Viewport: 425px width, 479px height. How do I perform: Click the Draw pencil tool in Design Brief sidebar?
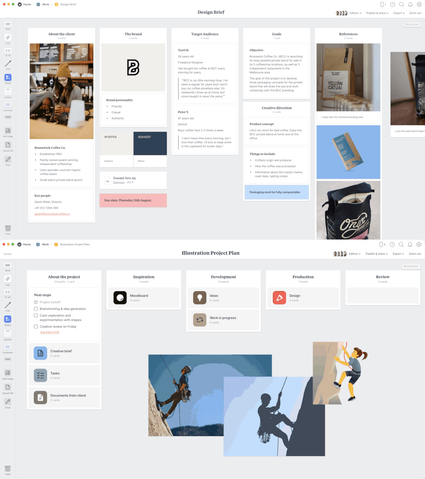8,159
